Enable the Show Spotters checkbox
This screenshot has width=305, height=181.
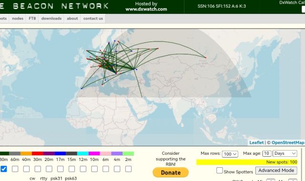tap(220, 171)
